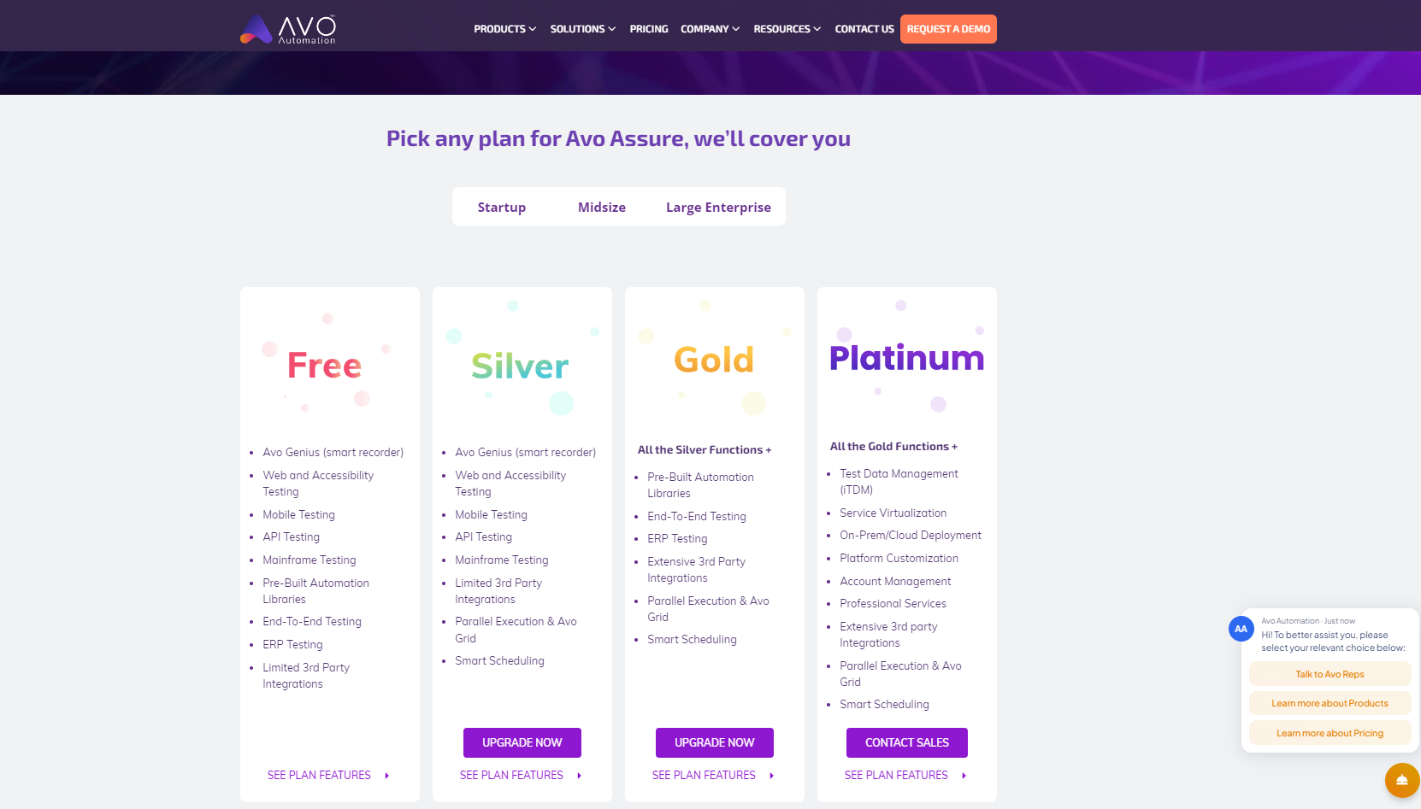
Task: Click the AA chat avatar icon
Action: 1241,629
